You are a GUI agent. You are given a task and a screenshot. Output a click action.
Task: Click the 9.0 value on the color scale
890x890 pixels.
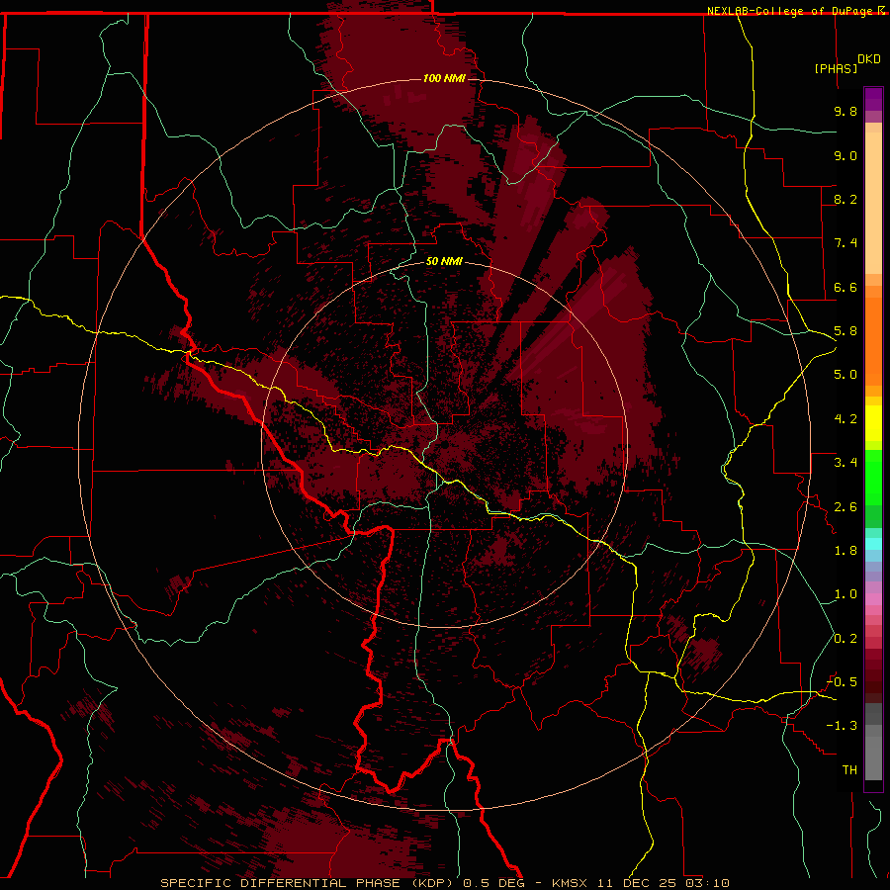845,155
